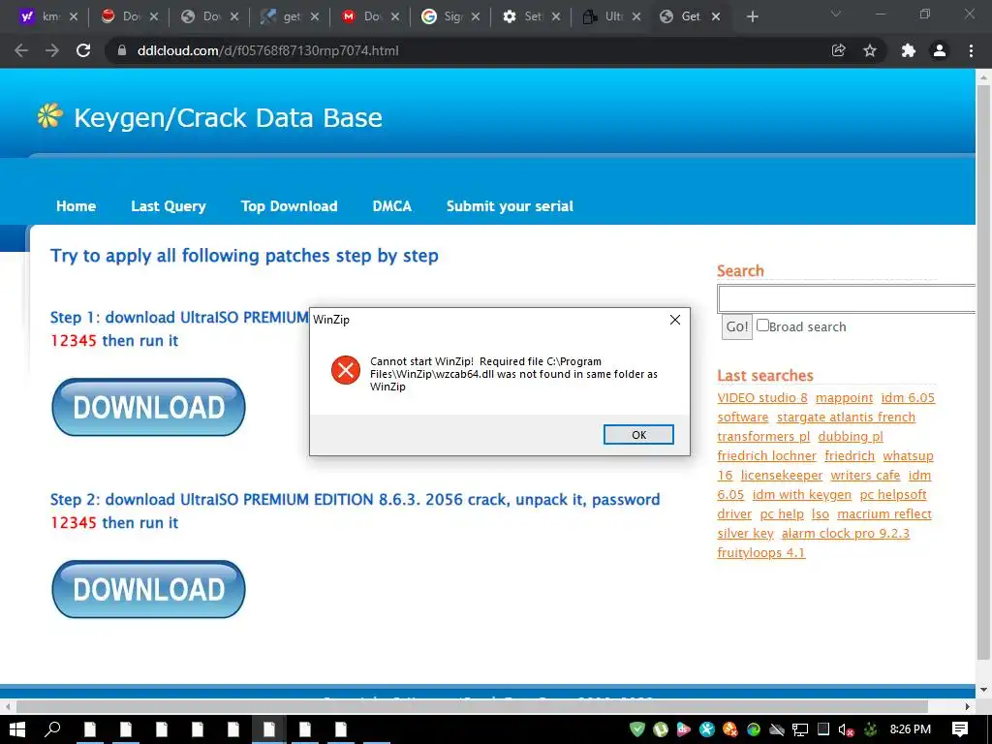This screenshot has height=744, width=992.
Task: Click the Search text box
Action: (847, 298)
